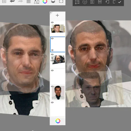Toggle visibility of the selected blank layer
131x131 pixels.
click(x=52, y=38)
